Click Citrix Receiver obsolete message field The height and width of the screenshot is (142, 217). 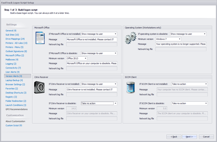92,113
